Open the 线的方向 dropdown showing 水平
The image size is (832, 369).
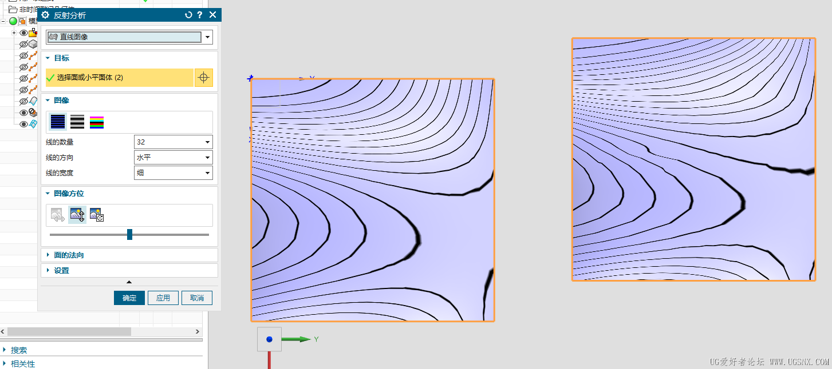click(174, 158)
